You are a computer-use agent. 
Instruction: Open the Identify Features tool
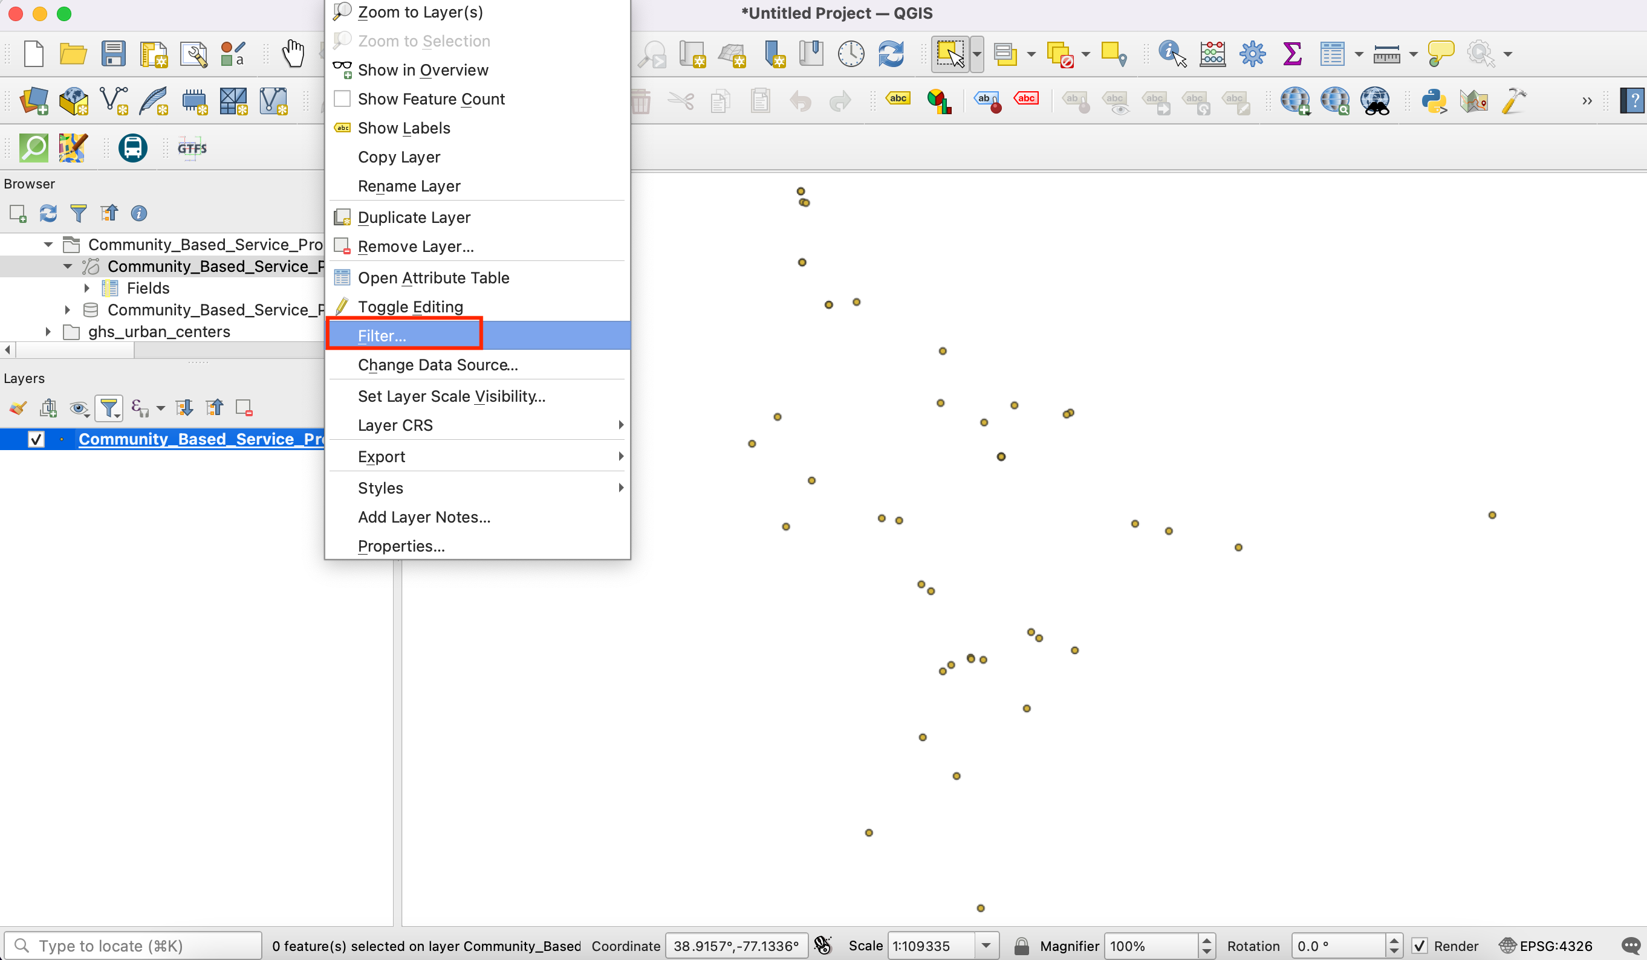click(1171, 54)
